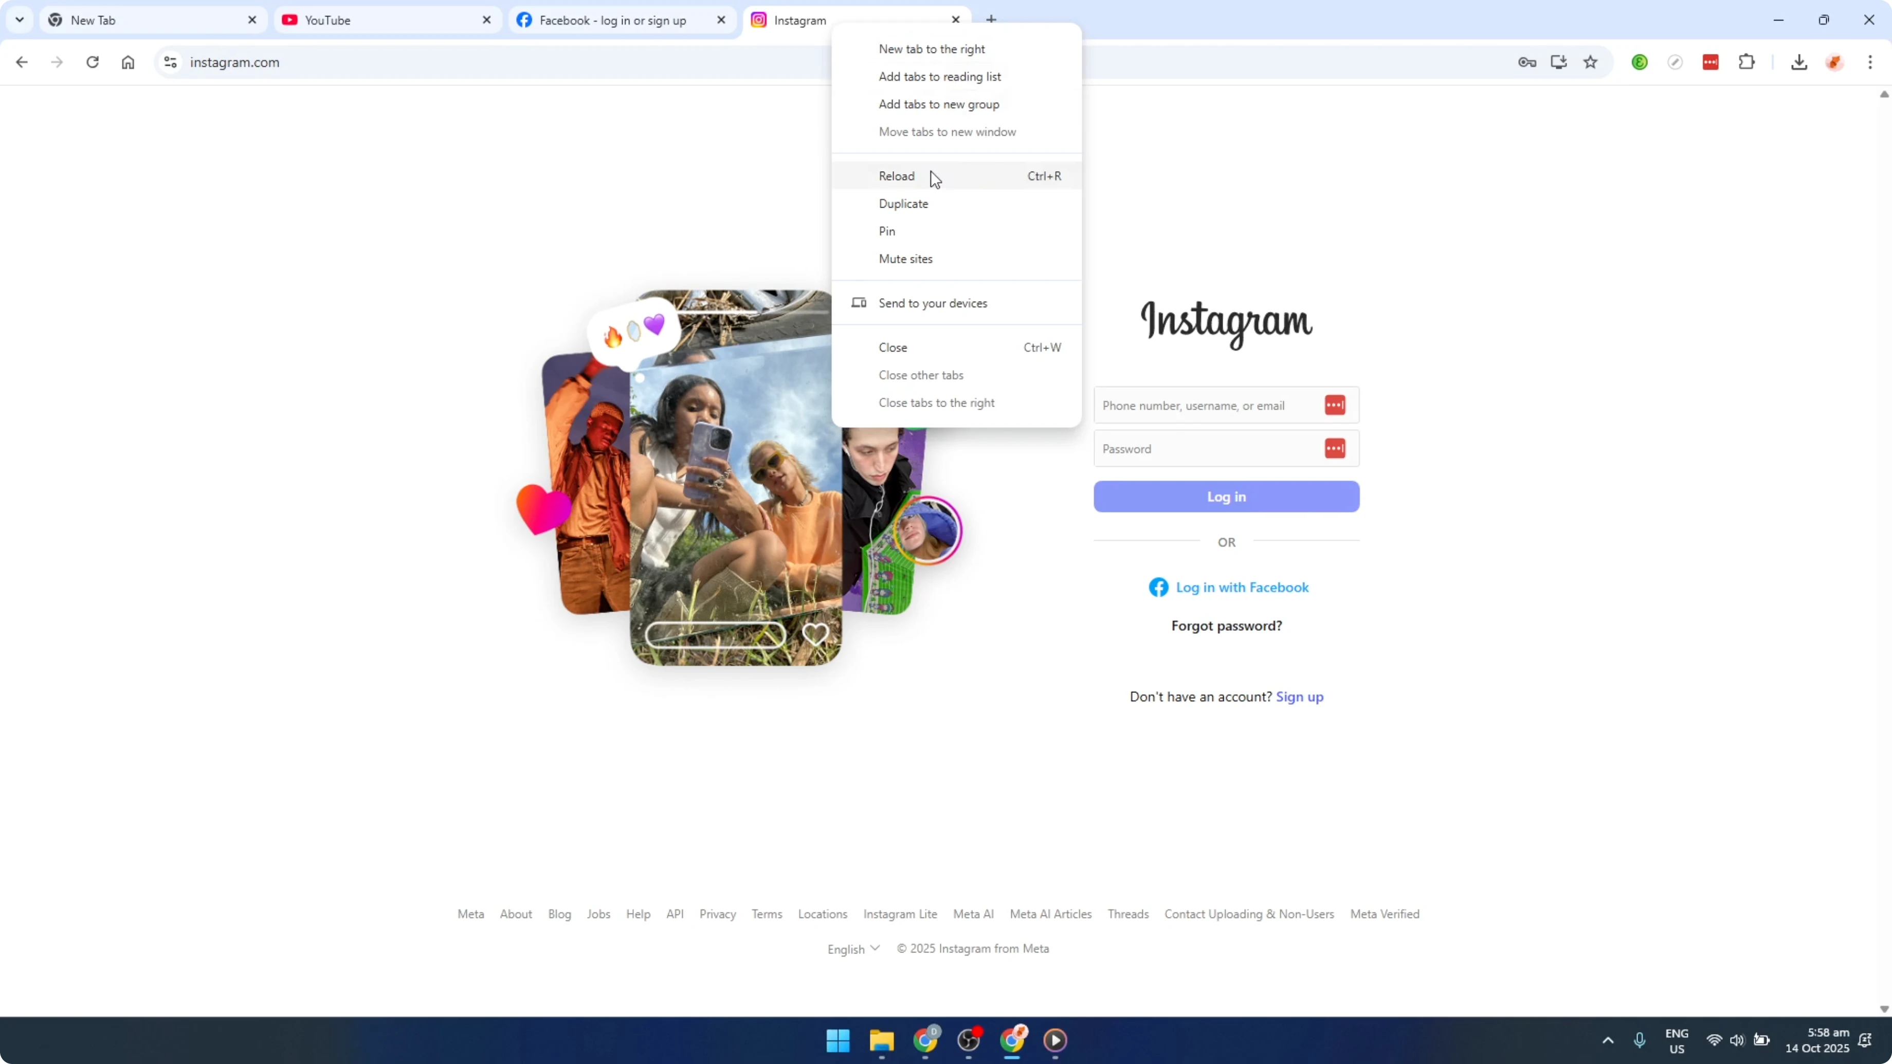The width and height of the screenshot is (1892, 1064).
Task: Select Pin in the tab menu
Action: 956,231
